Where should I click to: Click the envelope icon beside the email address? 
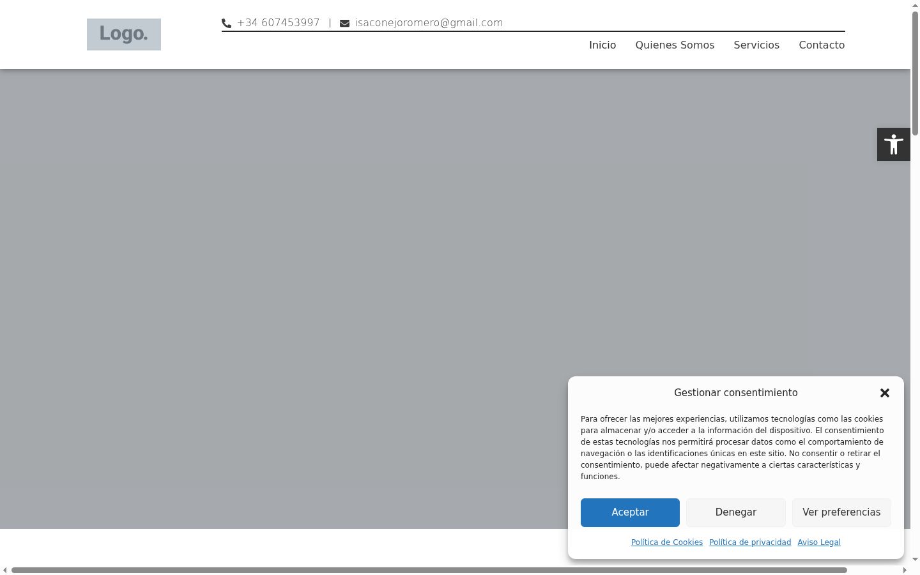coord(344,24)
